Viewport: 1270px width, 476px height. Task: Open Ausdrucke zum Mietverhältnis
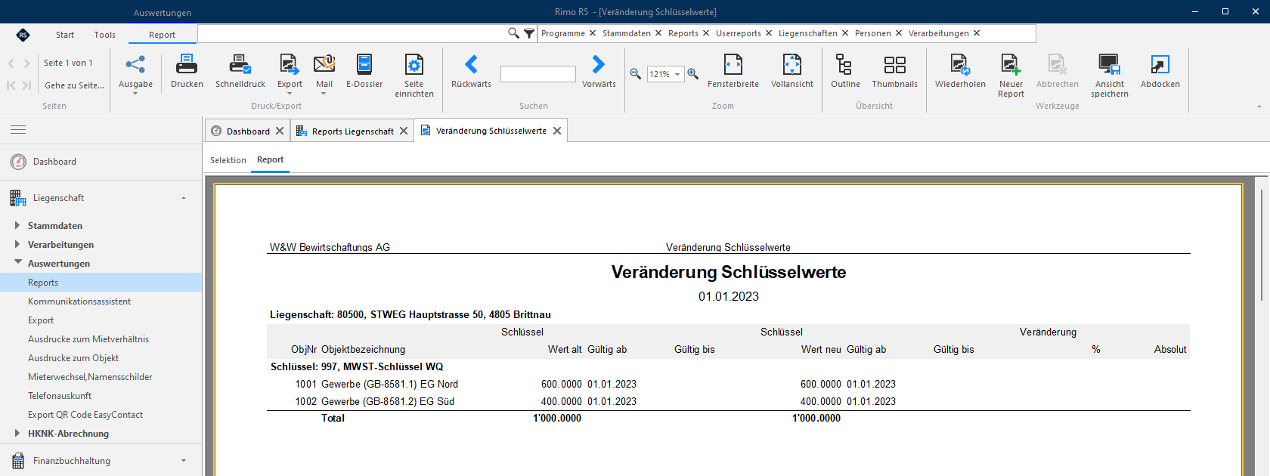click(x=88, y=339)
